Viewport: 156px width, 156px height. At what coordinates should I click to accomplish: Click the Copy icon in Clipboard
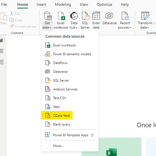(x=12, y=20)
